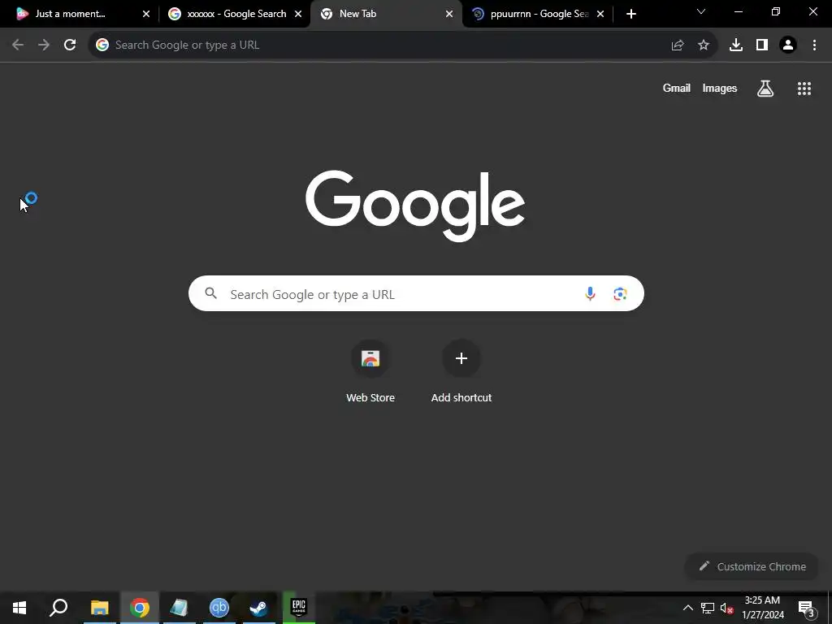Switch to the 'ppuurrnn - Google Search' tab
This screenshot has height=624, width=832.
coord(537,14)
